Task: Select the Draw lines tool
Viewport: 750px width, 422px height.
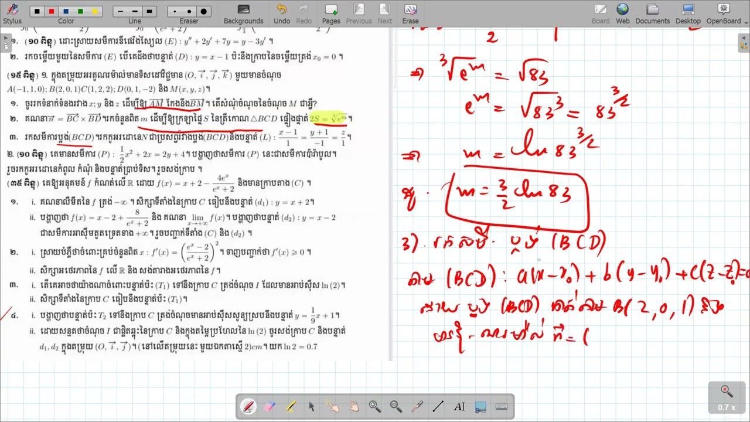Action: pos(438,406)
